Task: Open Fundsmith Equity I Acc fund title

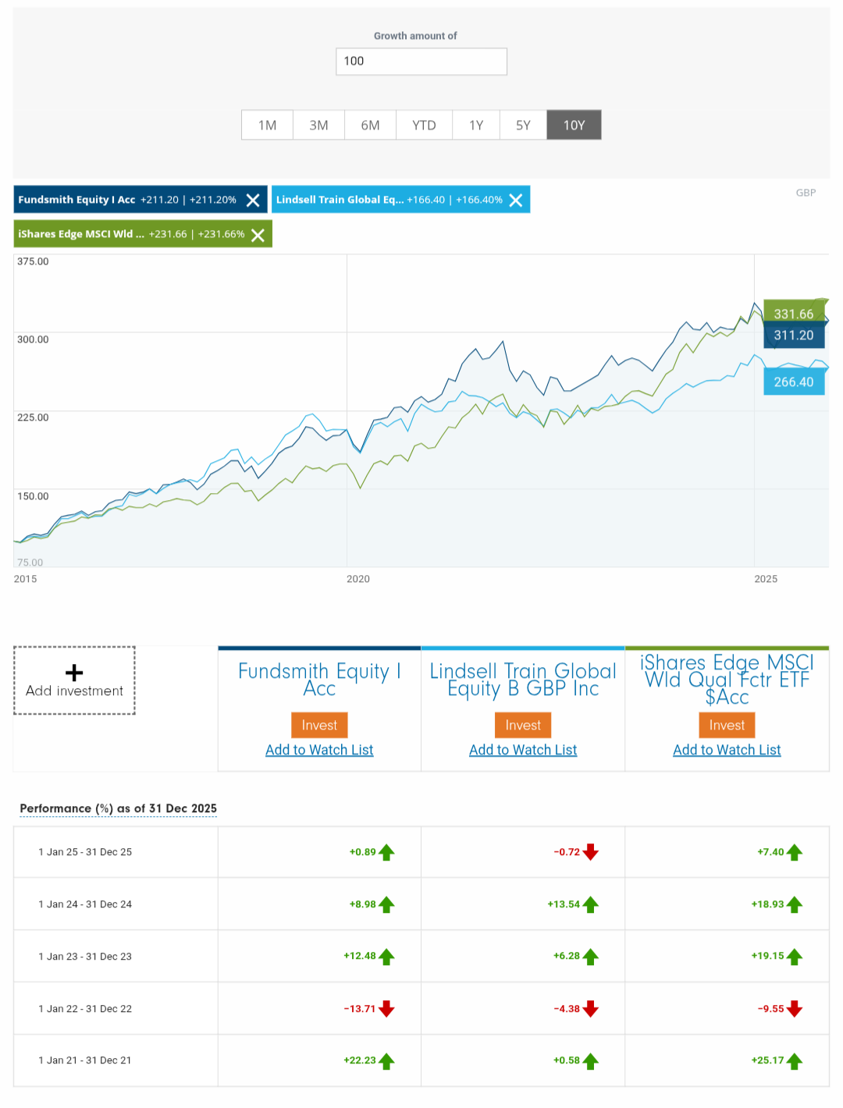Action: (319, 679)
